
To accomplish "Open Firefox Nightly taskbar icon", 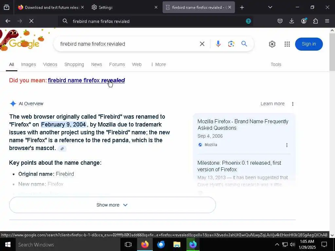I will point(193,244).
